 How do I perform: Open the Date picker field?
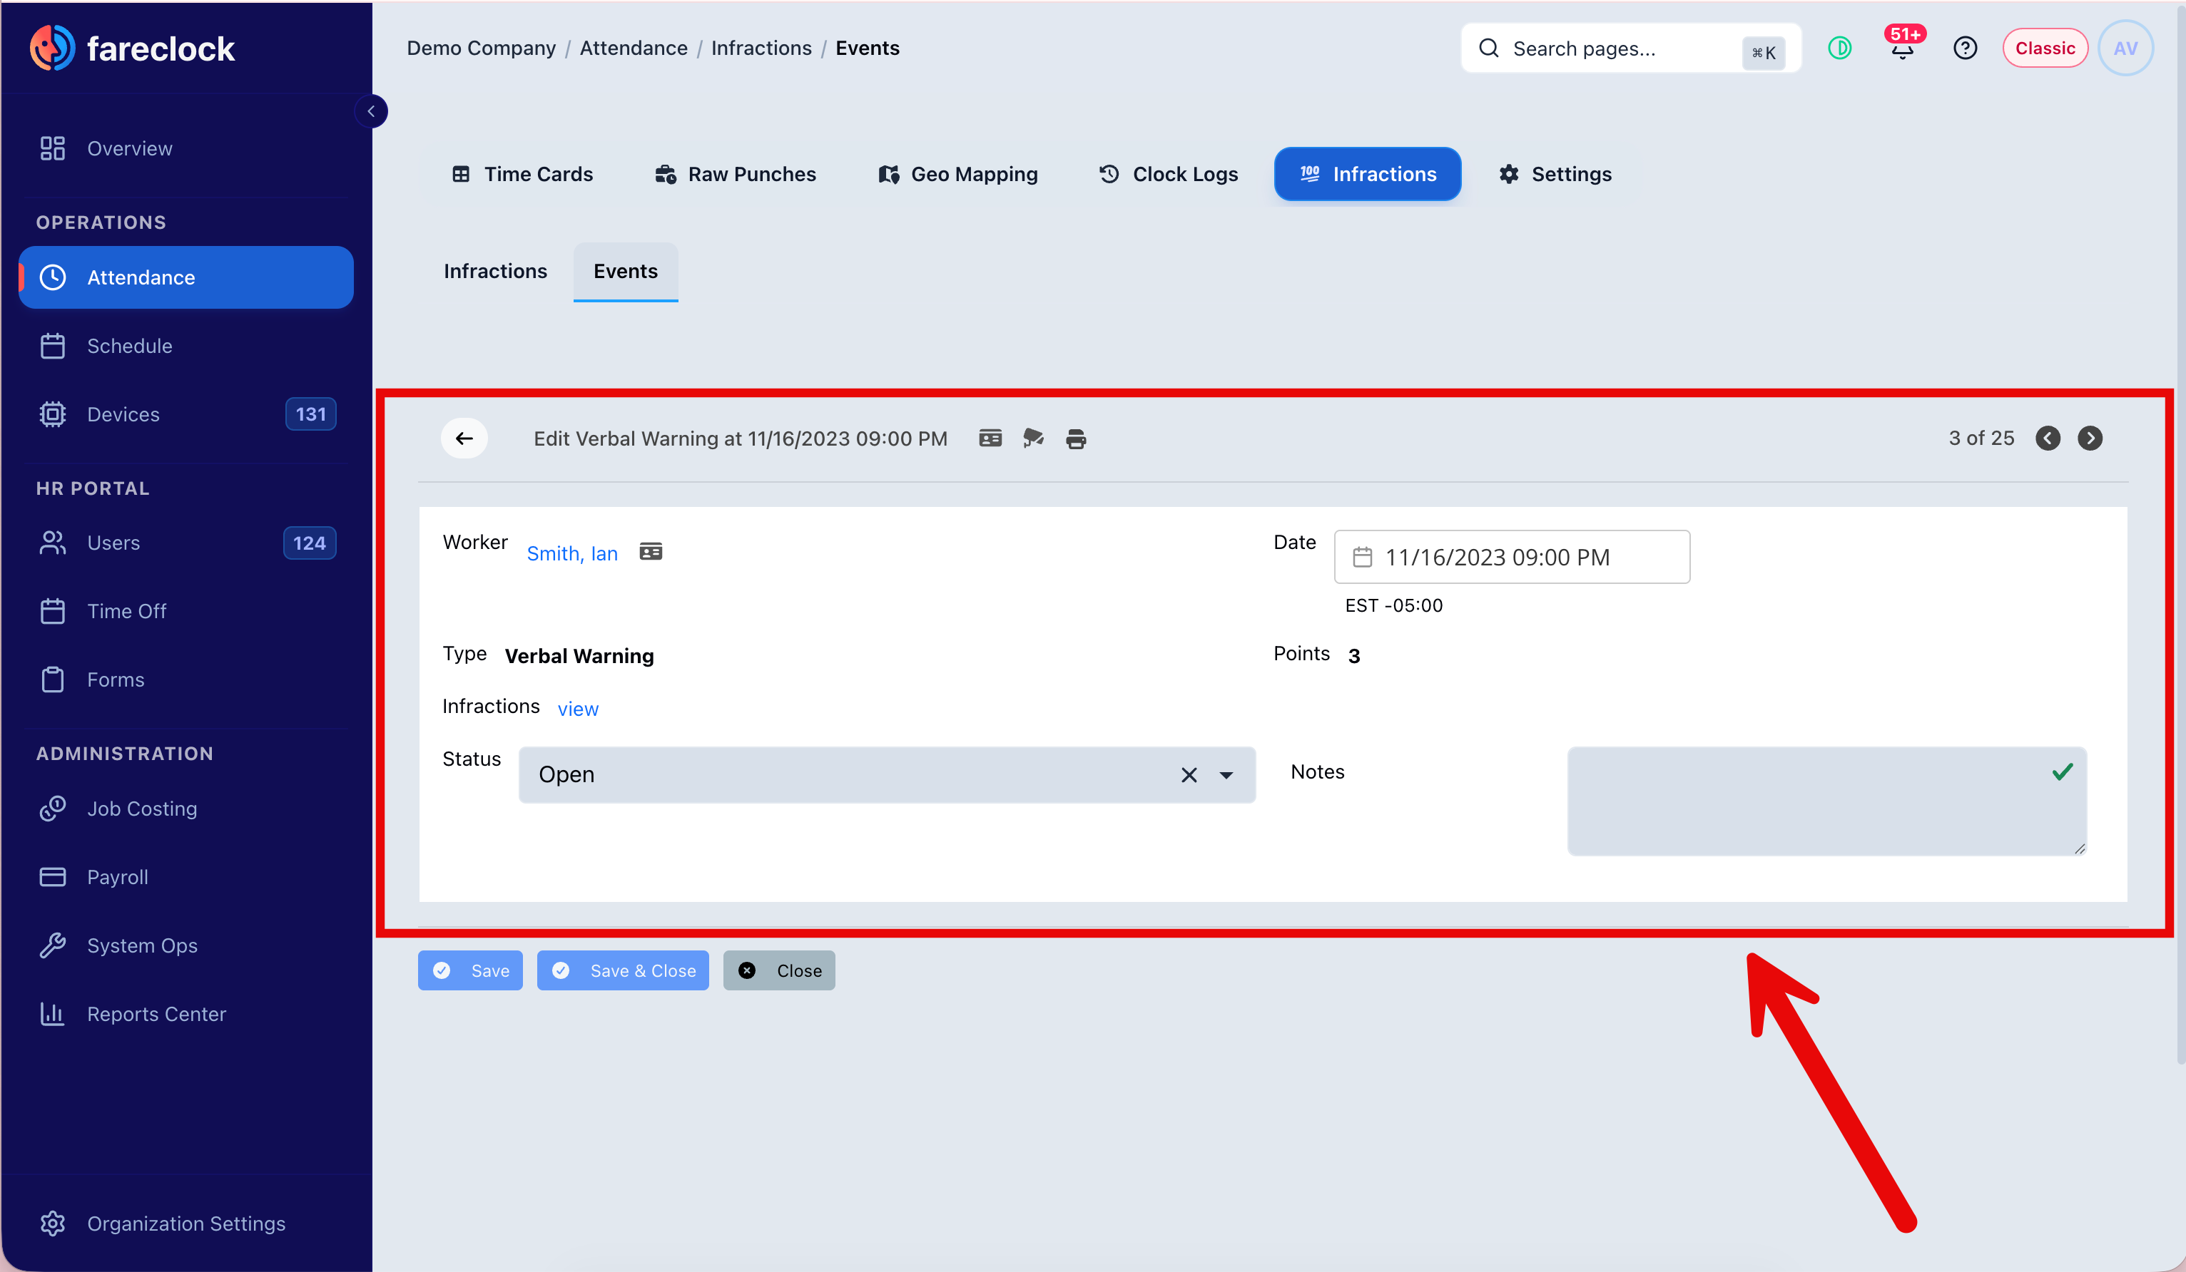tap(1512, 557)
